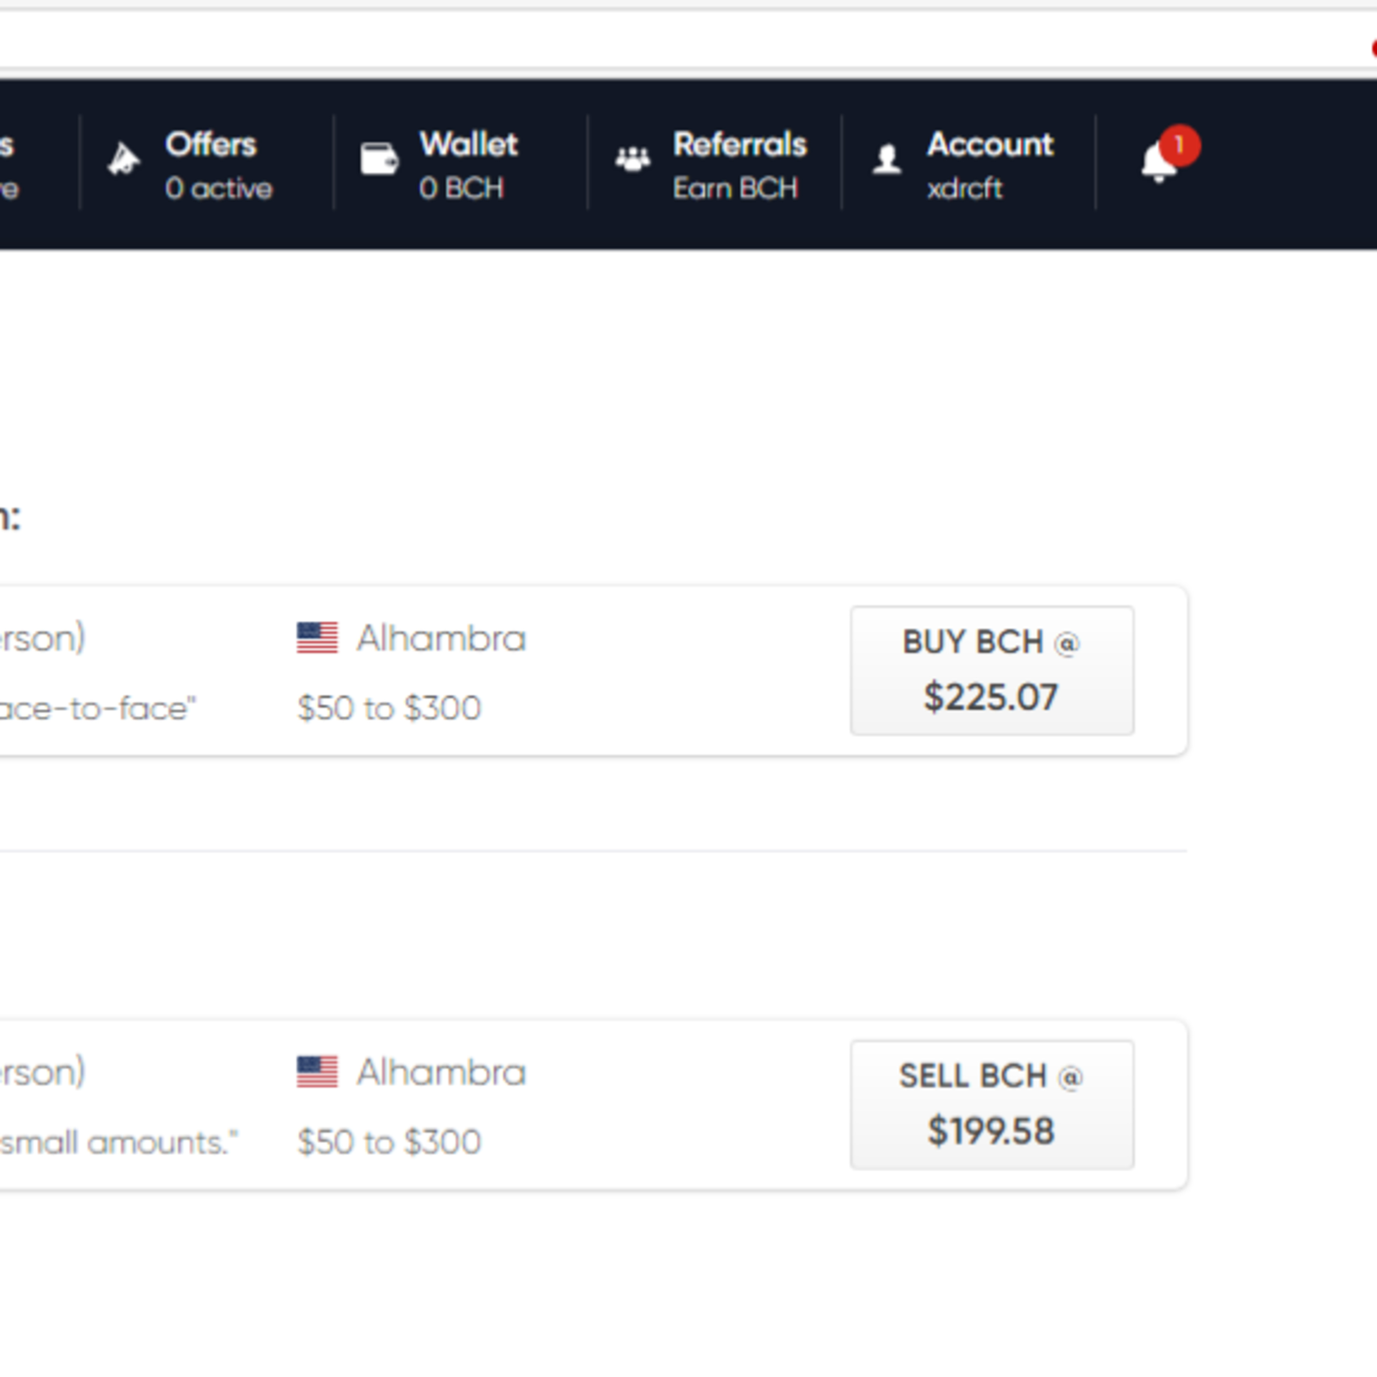The height and width of the screenshot is (1377, 1377).
Task: Click the Account person icon
Action: pos(887,159)
